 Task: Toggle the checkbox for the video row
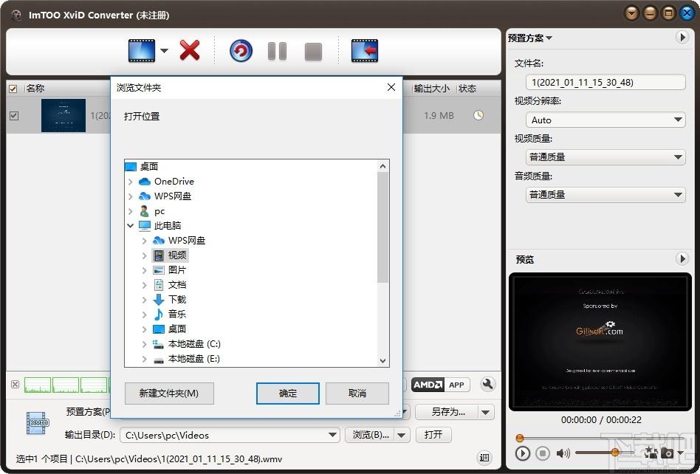coord(14,116)
